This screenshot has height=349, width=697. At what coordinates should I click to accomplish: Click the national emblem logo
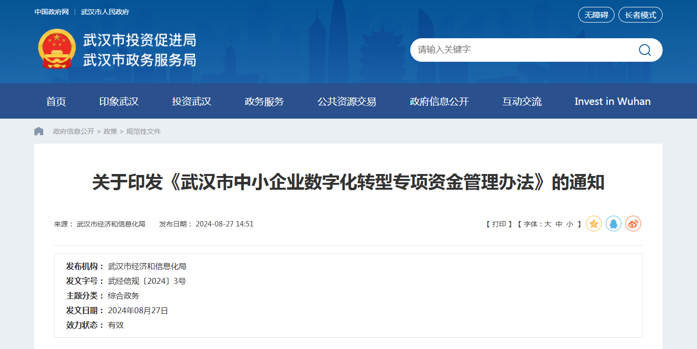[57, 49]
